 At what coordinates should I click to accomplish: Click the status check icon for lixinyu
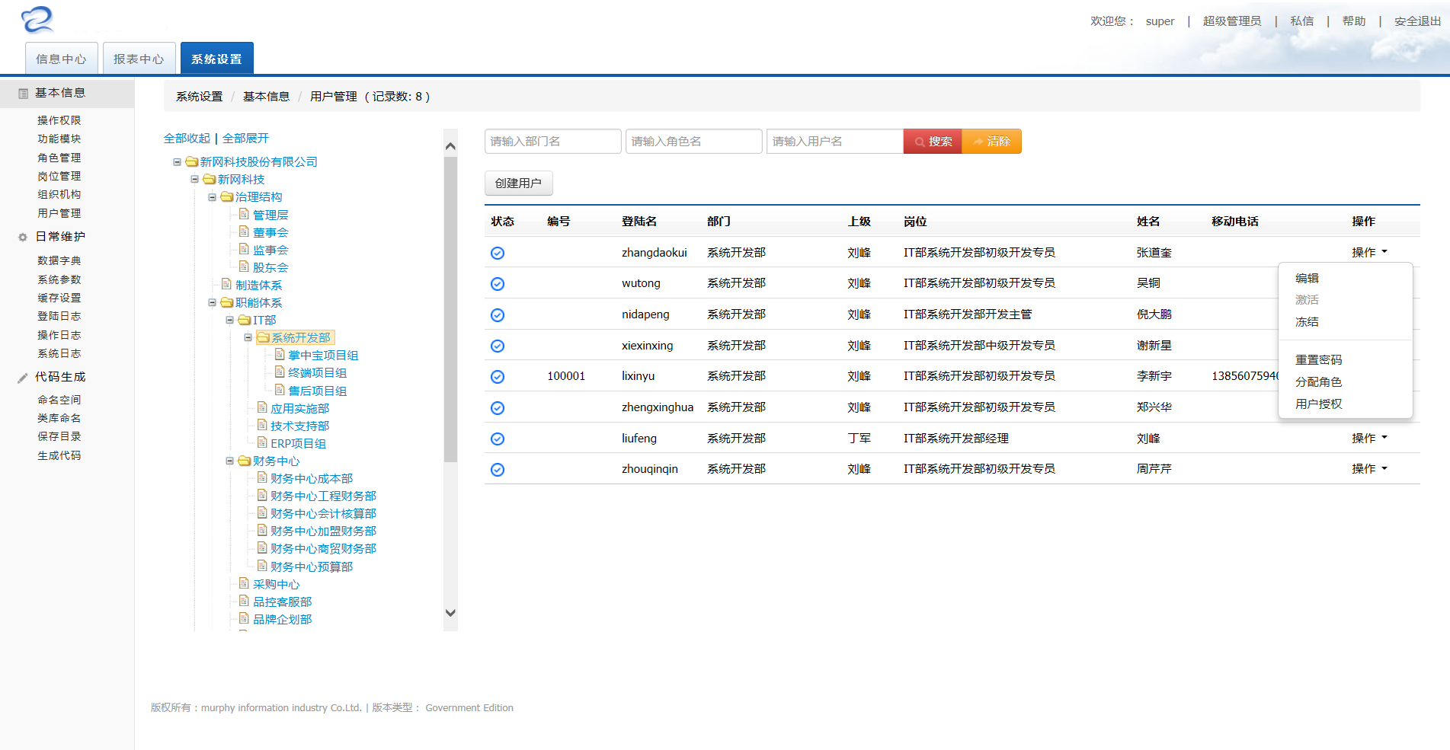498,377
